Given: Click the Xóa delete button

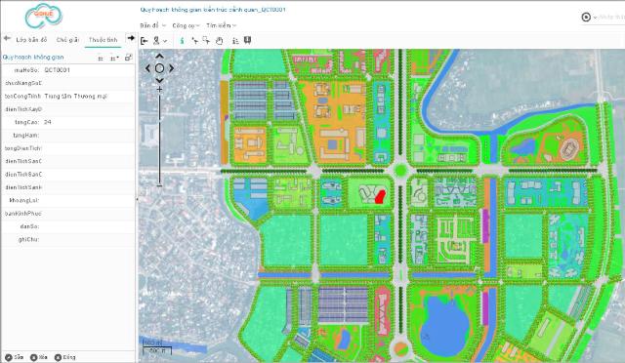Looking at the screenshot, I should pos(39,357).
